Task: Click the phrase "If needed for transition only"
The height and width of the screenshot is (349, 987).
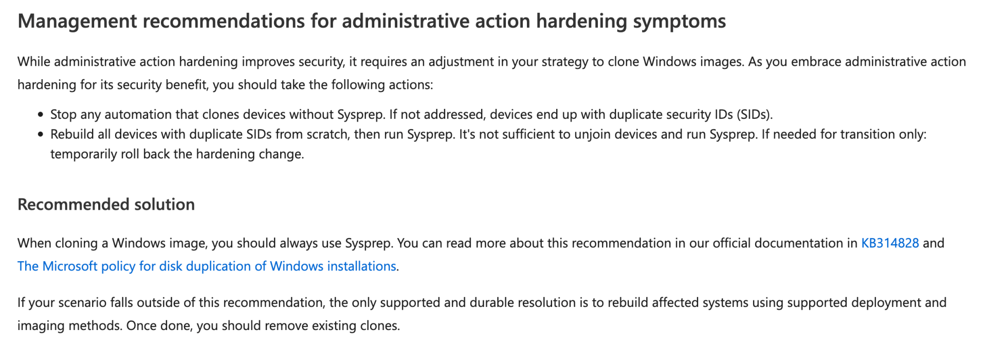Action: pyautogui.click(x=843, y=135)
